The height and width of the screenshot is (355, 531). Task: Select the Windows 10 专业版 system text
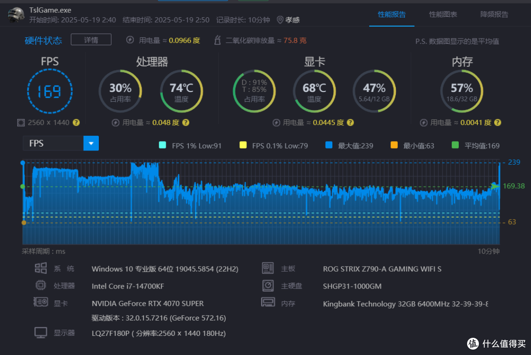pos(165,269)
